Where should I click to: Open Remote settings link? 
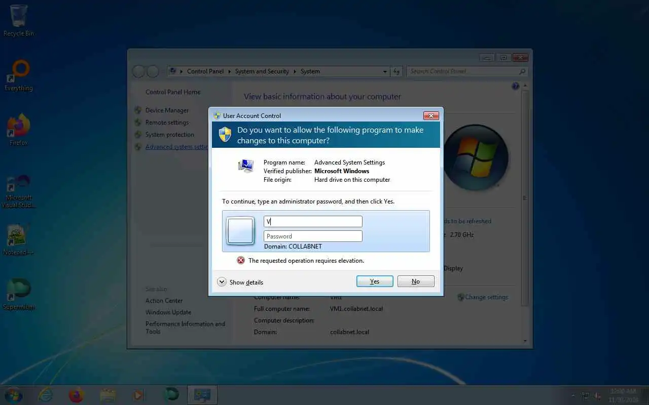pos(167,123)
